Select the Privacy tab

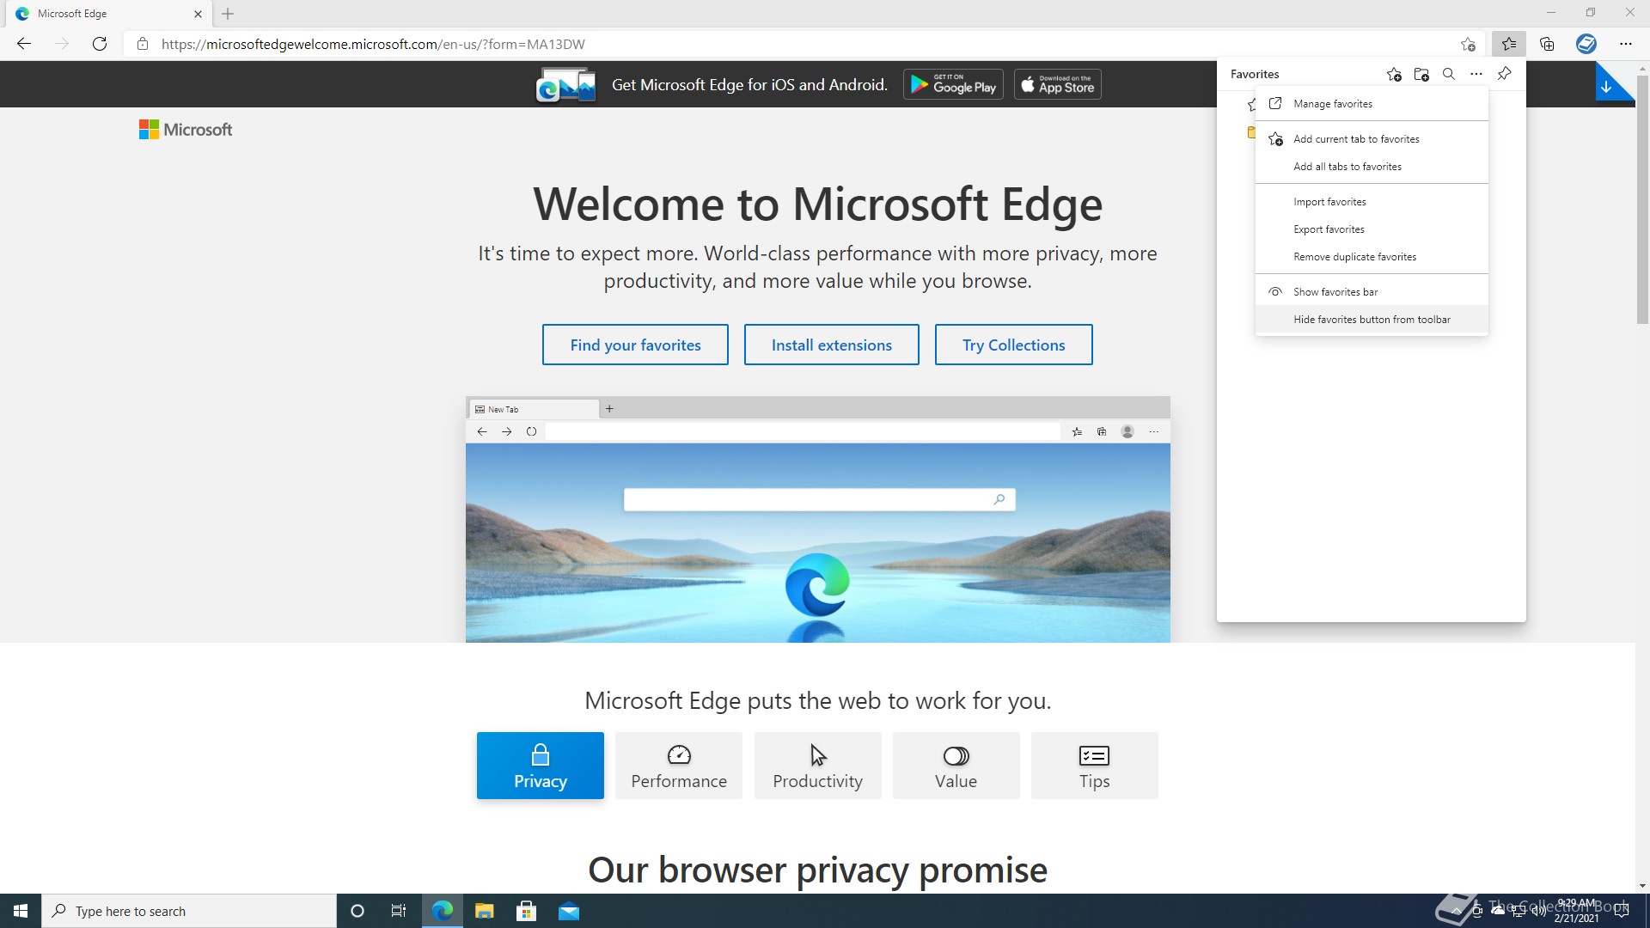click(541, 766)
